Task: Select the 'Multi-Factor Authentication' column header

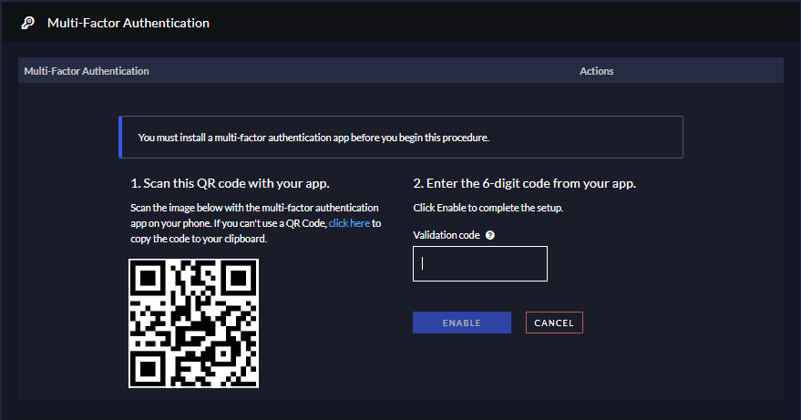Action: [87, 71]
